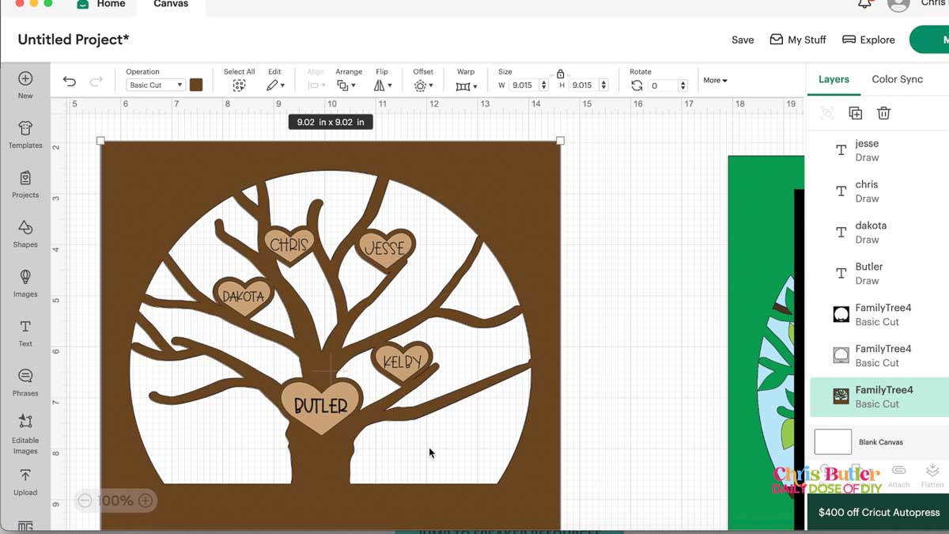Add text with Text tool
The height and width of the screenshot is (534, 949).
click(x=25, y=332)
